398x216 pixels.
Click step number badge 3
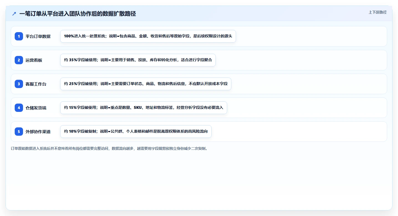(19, 84)
